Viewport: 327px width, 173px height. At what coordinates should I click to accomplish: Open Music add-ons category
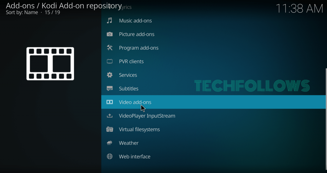tap(213, 21)
